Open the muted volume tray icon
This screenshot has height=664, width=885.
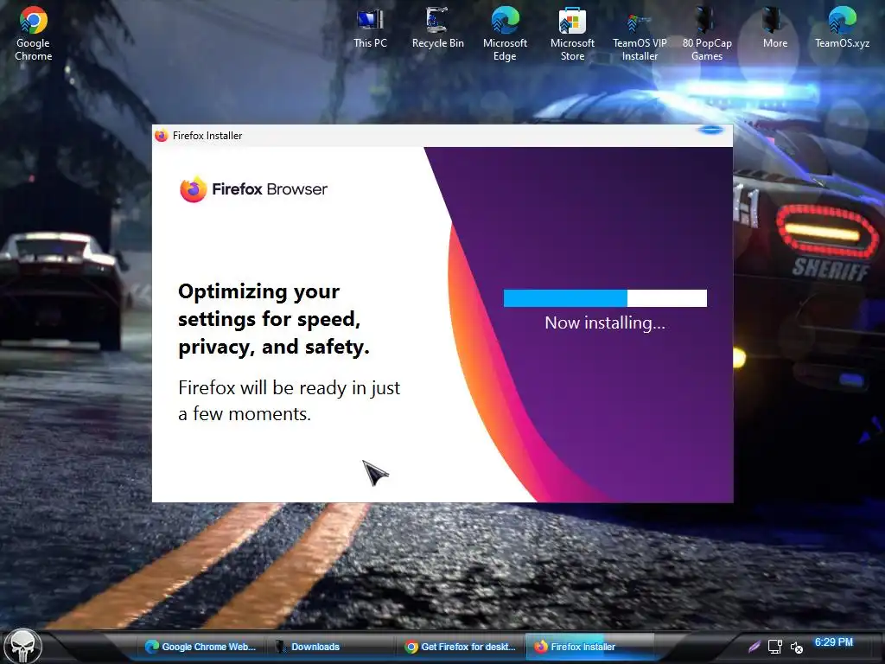pos(796,647)
